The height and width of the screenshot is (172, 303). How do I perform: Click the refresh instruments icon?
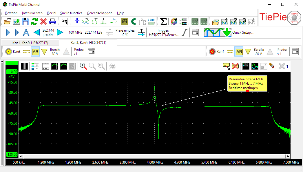tap(34, 21)
